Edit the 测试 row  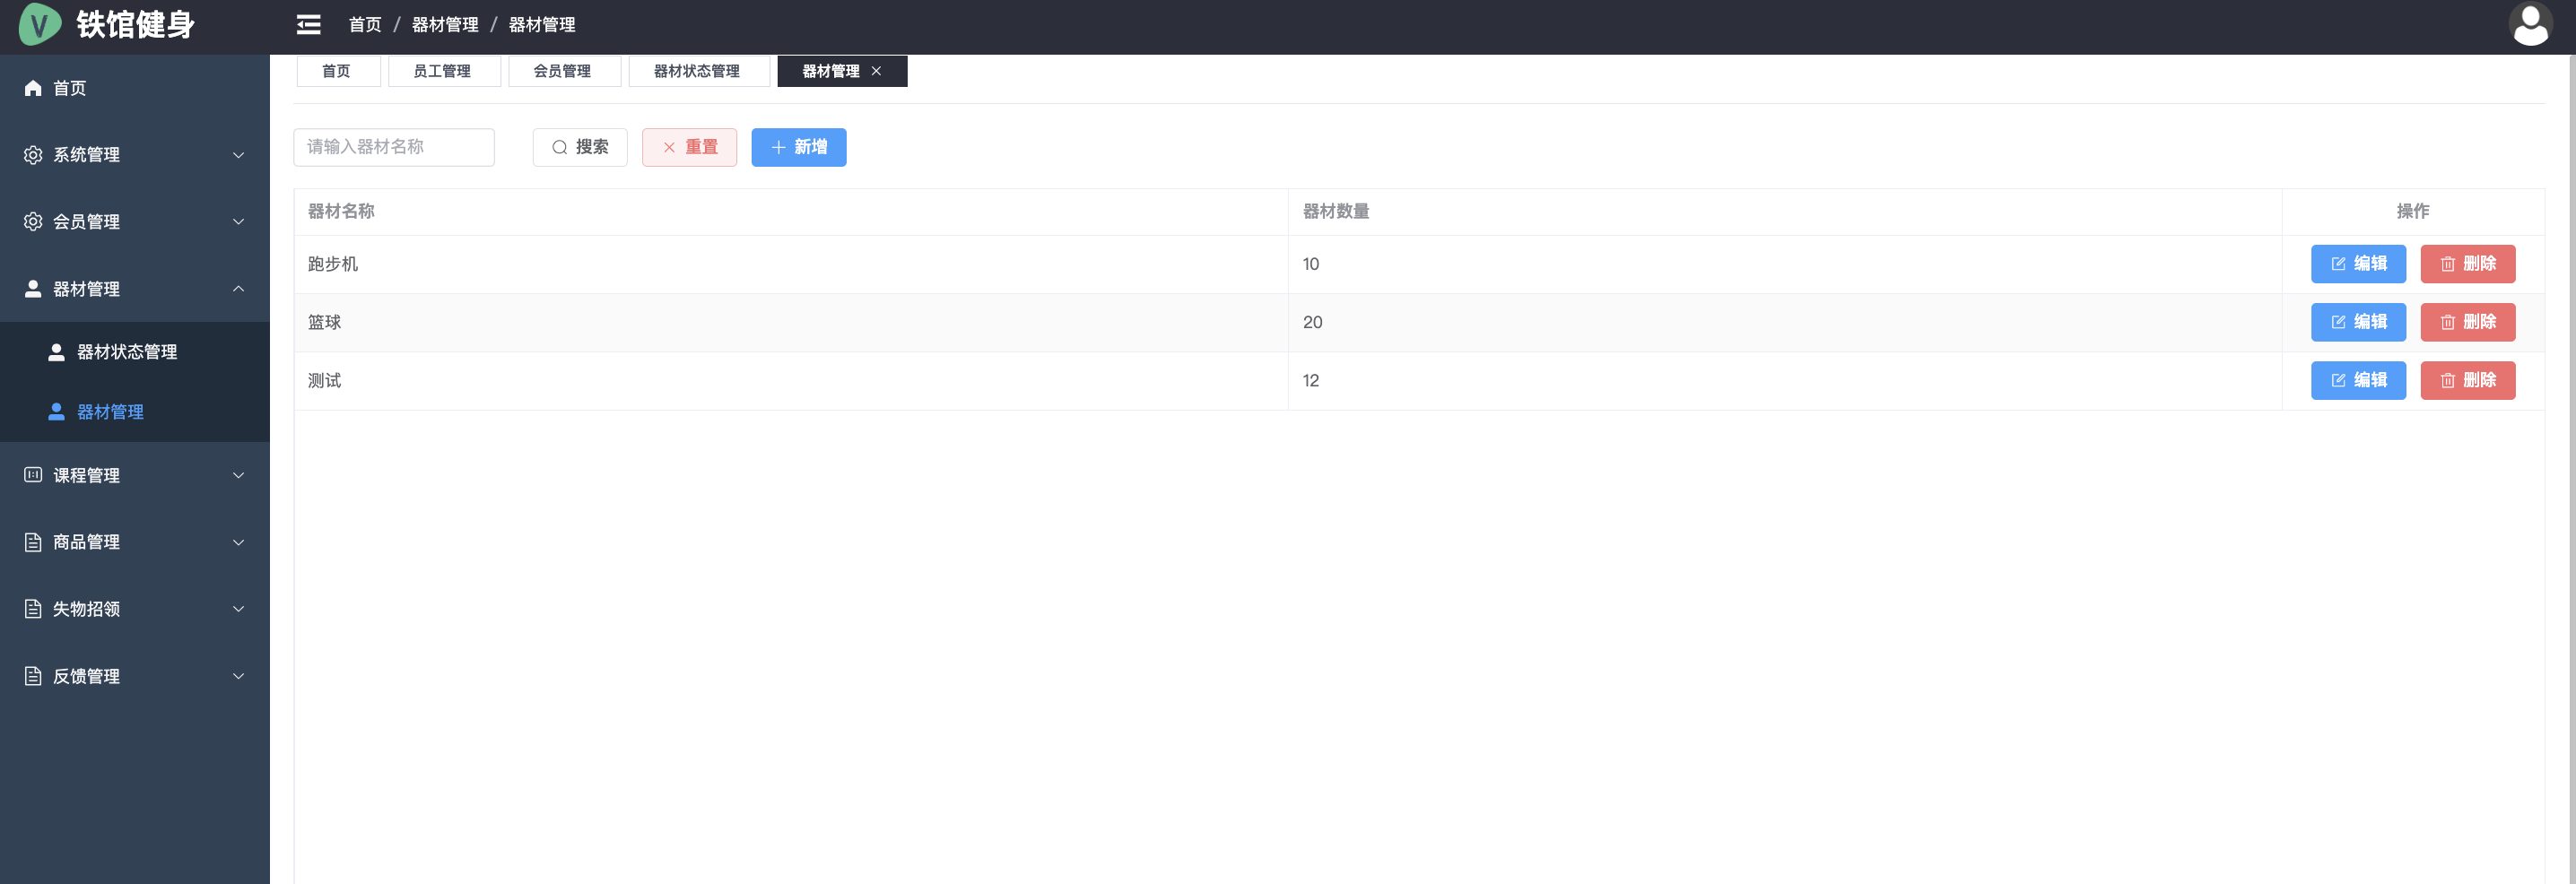click(x=2358, y=380)
